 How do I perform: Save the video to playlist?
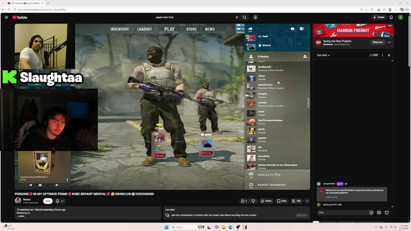pos(282,201)
